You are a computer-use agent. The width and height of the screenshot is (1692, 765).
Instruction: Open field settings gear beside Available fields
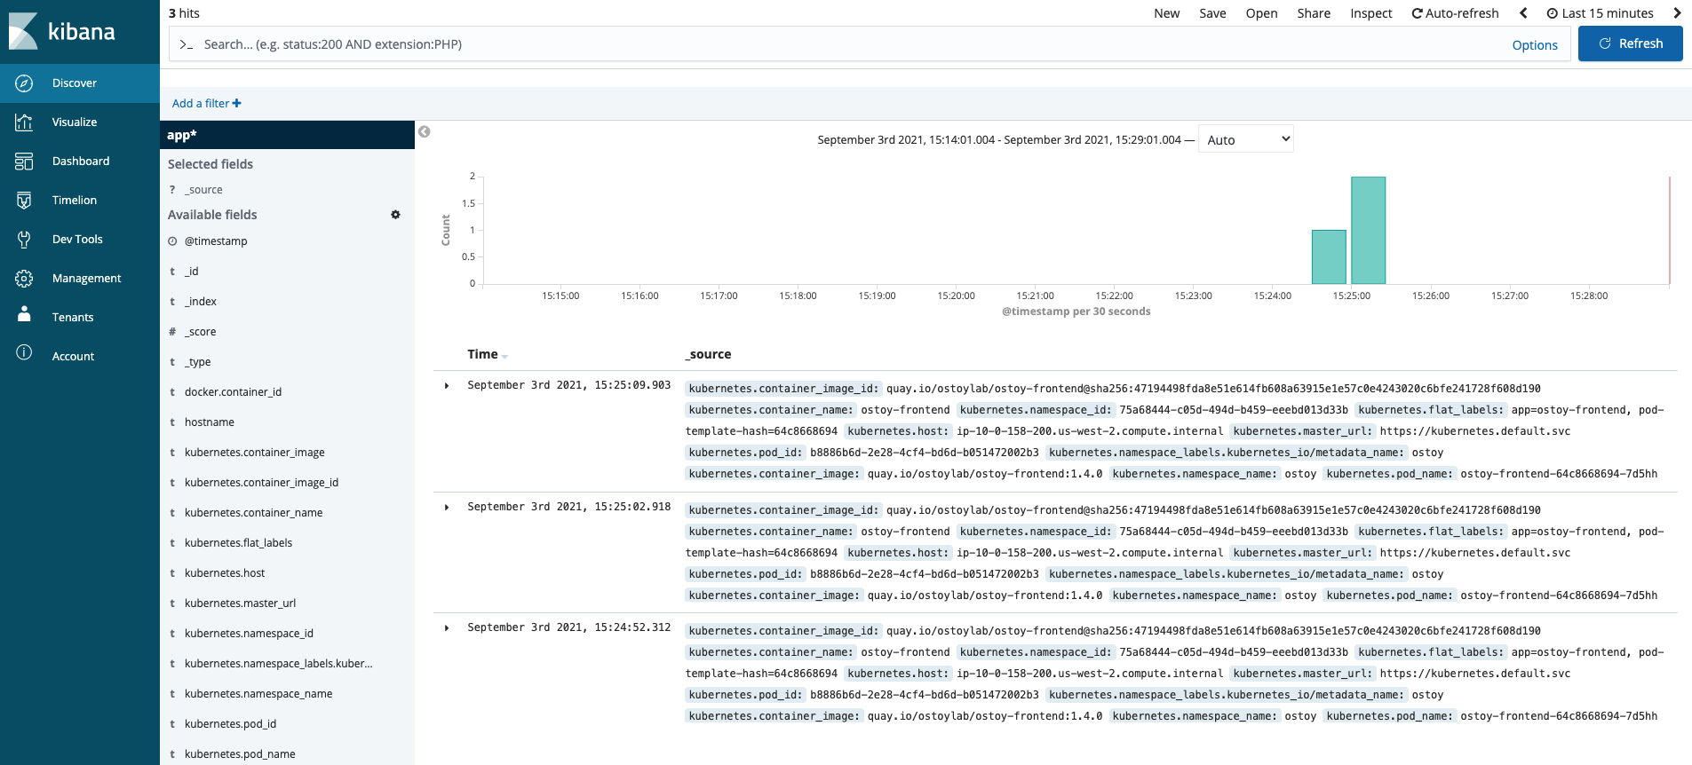[395, 215]
